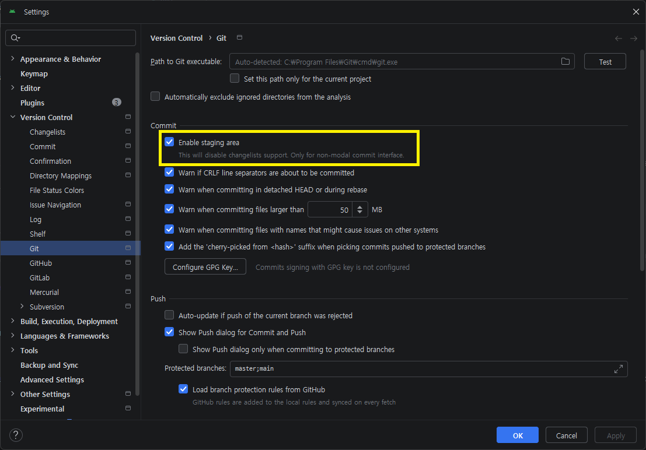The width and height of the screenshot is (646, 450).
Task: Click the project icon beside Version Control row
Action: [x=128, y=117]
